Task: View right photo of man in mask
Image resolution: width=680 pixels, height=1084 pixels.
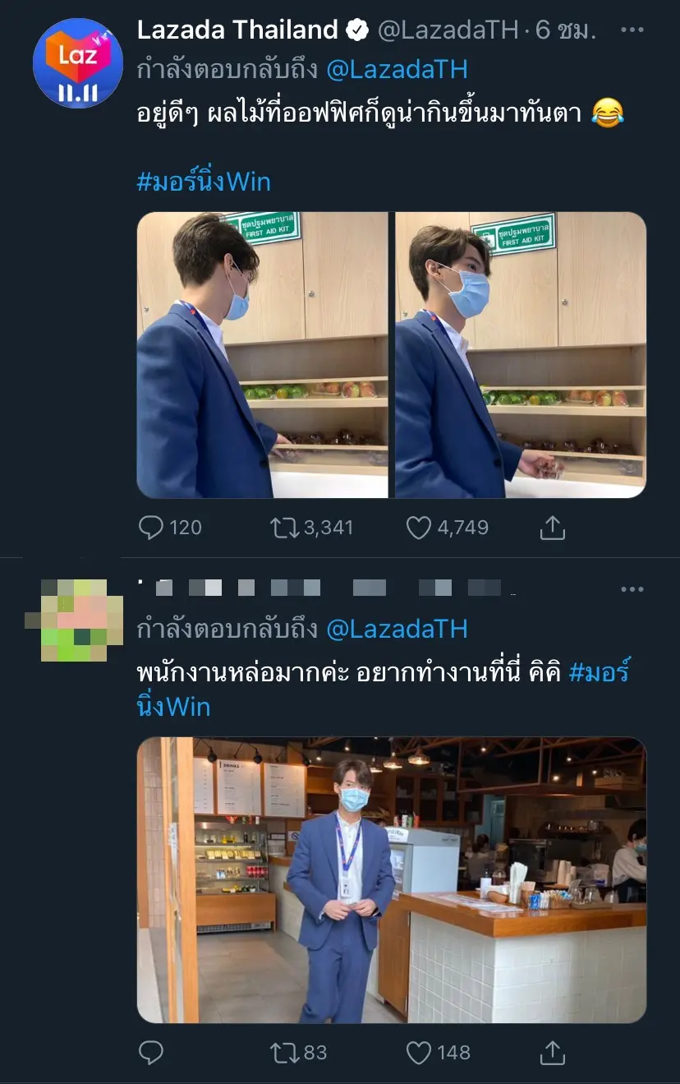Action: (521, 355)
